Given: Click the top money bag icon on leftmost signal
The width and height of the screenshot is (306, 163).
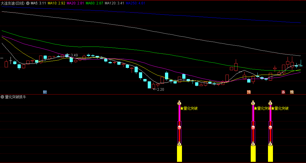Looking at the screenshot, I should tap(179, 102).
